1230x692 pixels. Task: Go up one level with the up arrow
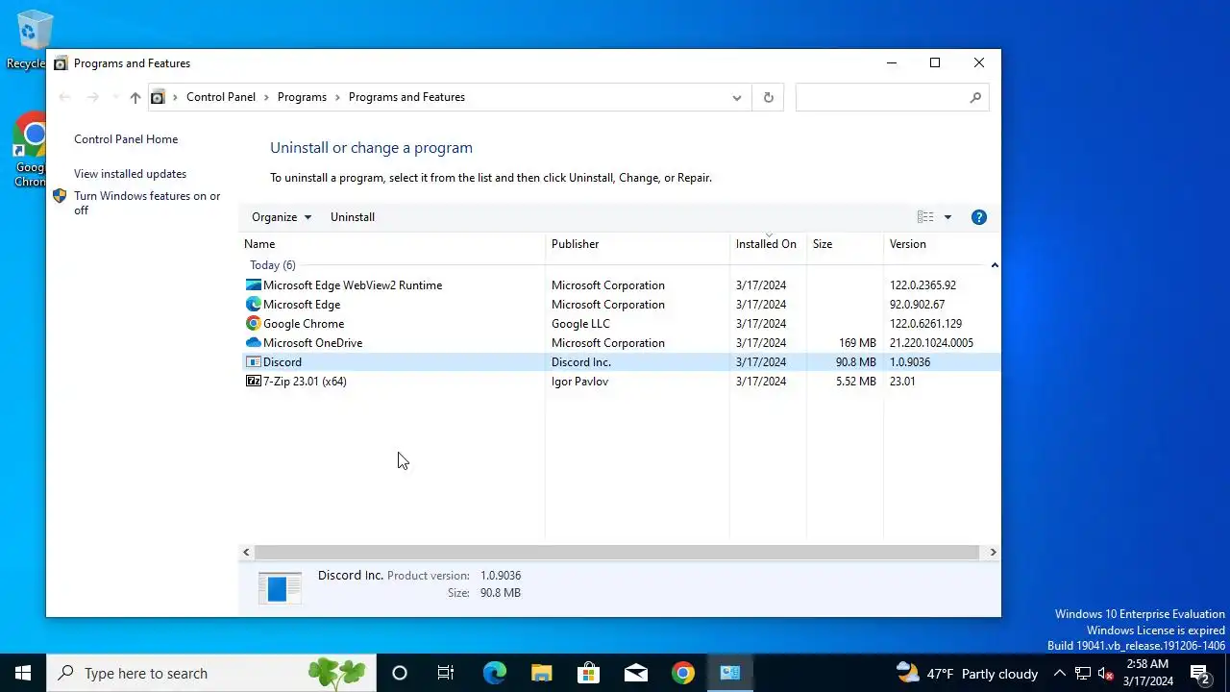tap(135, 97)
